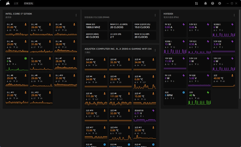Select the 5V 電壓 5.00 V tile
Screen dimensions: 241x147
click(x=199, y=80)
